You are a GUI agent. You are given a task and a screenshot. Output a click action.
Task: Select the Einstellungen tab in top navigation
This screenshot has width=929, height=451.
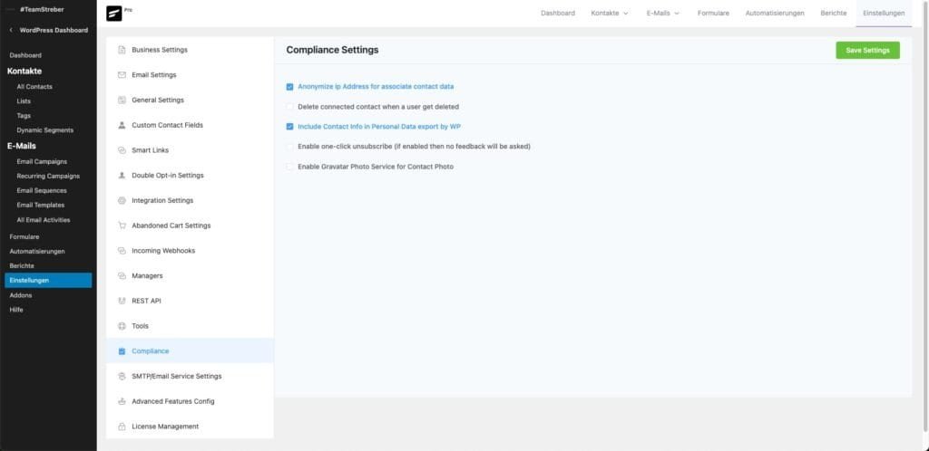[x=884, y=13]
